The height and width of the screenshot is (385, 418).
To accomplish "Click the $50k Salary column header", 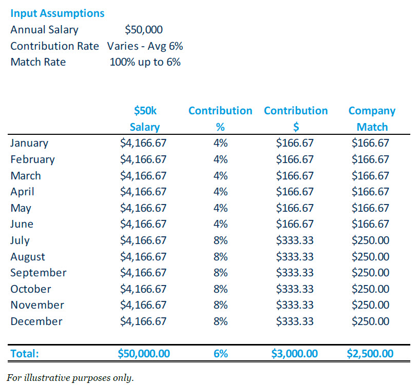I will click(x=144, y=119).
